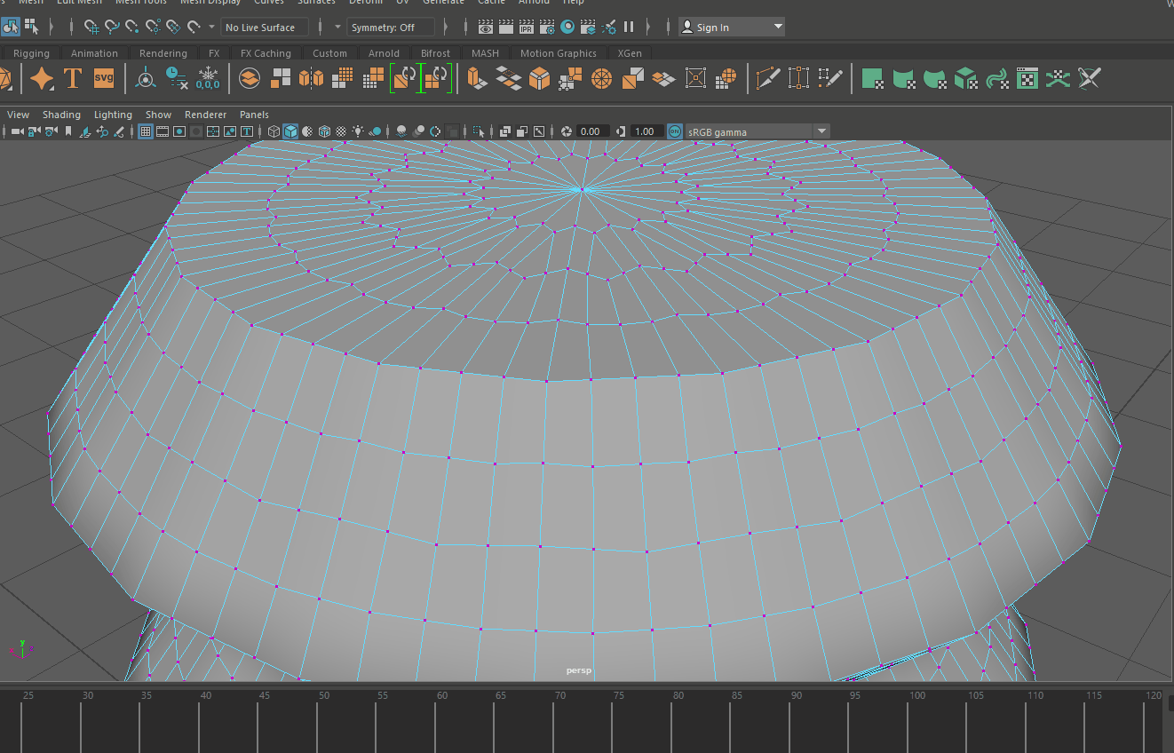Open viewport Shading menu
The height and width of the screenshot is (753, 1174).
click(61, 115)
